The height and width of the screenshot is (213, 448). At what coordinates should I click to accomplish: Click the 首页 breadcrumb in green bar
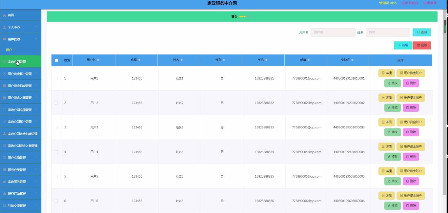(x=234, y=17)
